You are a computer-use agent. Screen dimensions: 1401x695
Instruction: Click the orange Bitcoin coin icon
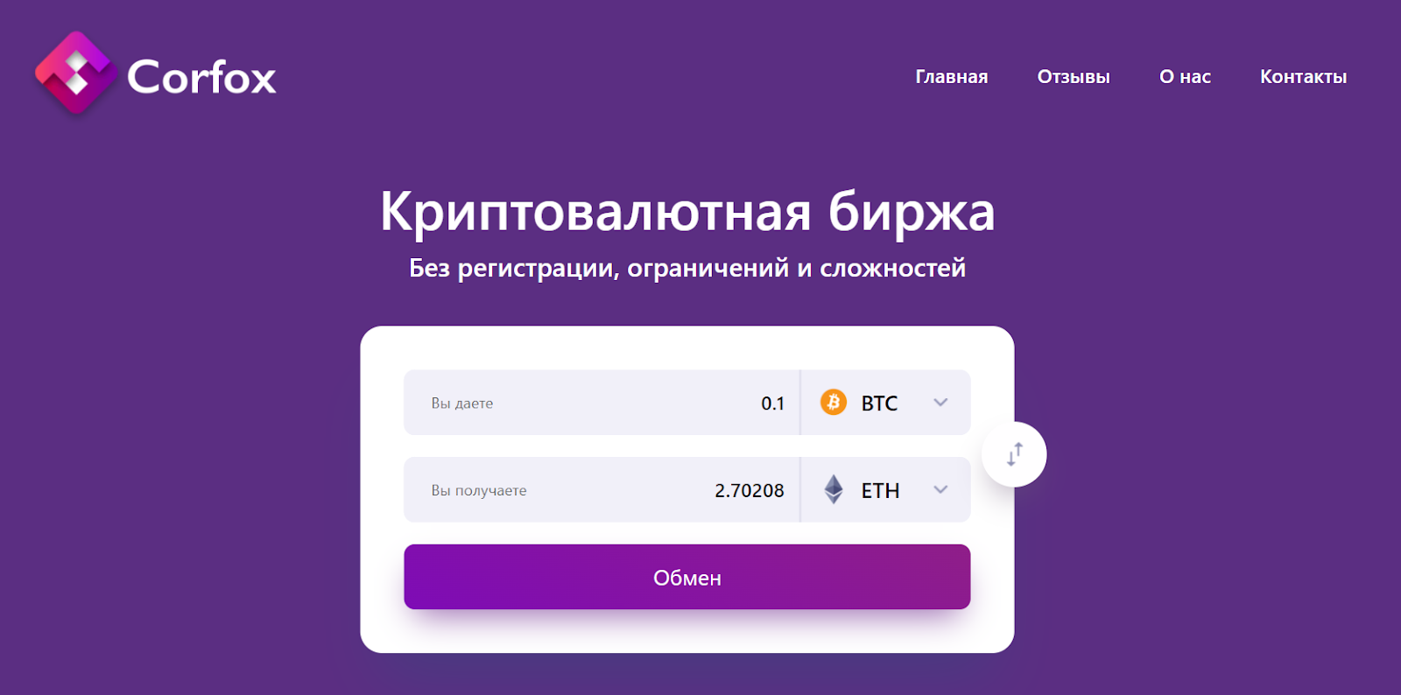click(833, 403)
